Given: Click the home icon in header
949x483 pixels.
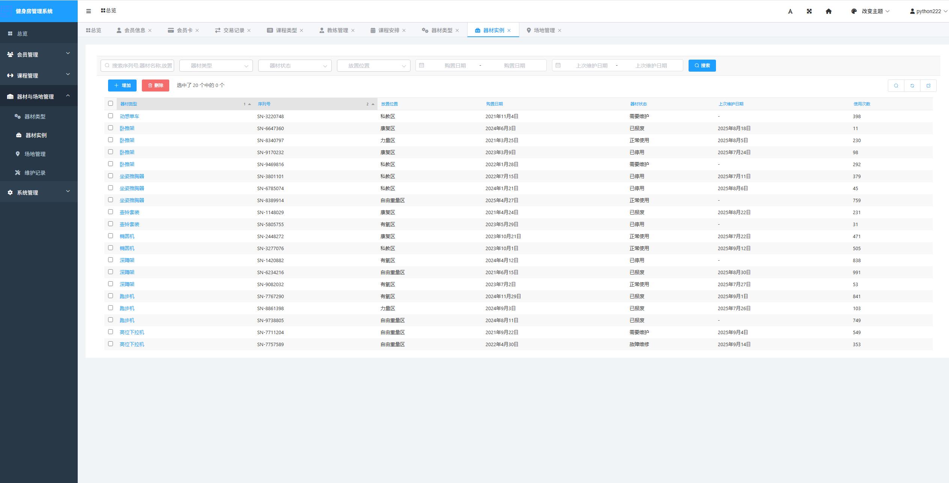Looking at the screenshot, I should tap(829, 11).
